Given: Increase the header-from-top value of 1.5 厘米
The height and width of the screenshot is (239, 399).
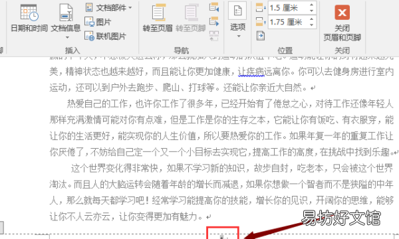Looking at the screenshot, I should click(311, 5).
